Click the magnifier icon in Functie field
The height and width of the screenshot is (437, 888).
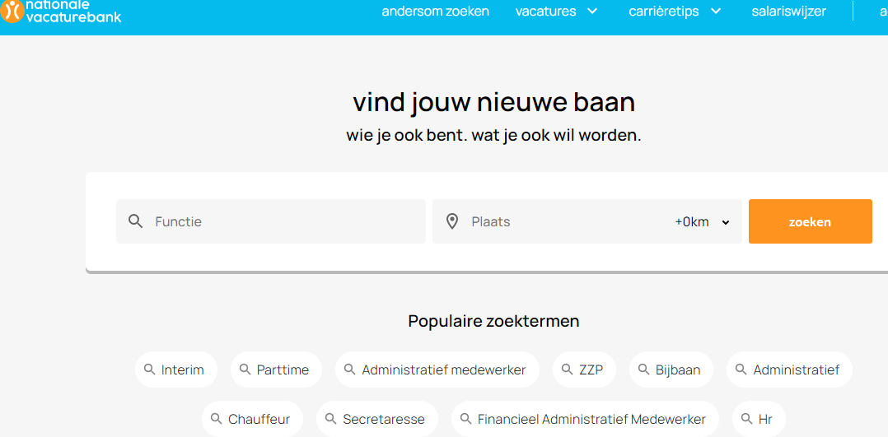coord(136,221)
